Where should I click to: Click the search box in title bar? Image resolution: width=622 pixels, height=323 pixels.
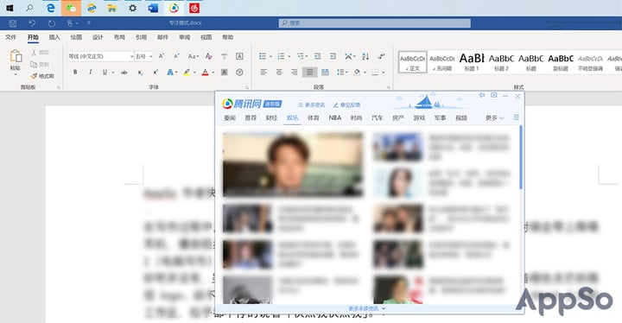pos(374,23)
